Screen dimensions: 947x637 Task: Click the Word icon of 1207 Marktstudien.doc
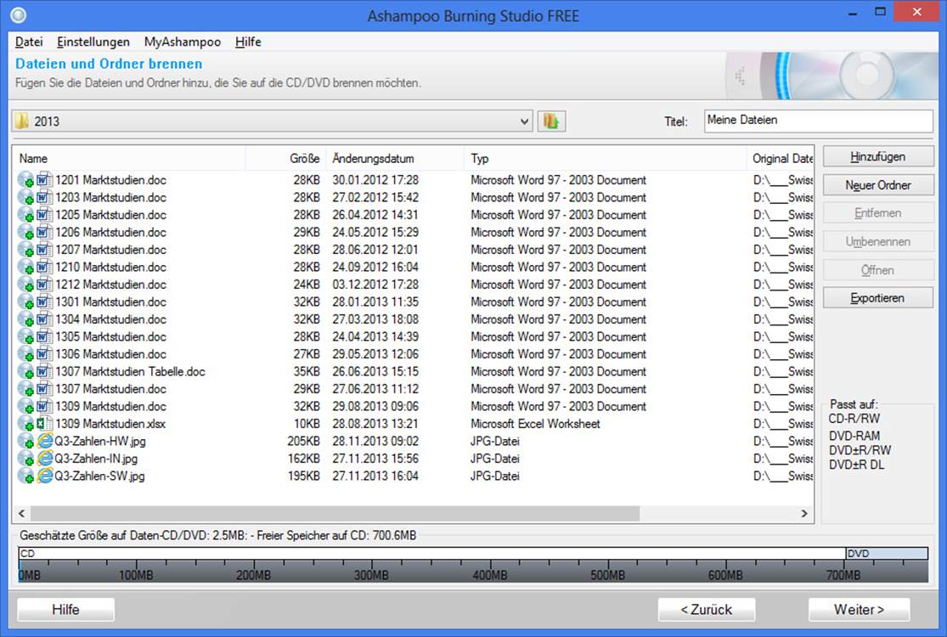44,250
